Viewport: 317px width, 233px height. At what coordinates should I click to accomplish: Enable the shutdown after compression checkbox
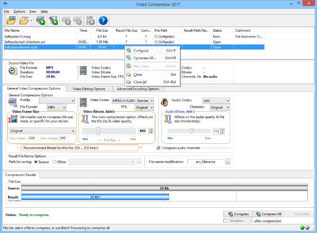click(x=225, y=220)
